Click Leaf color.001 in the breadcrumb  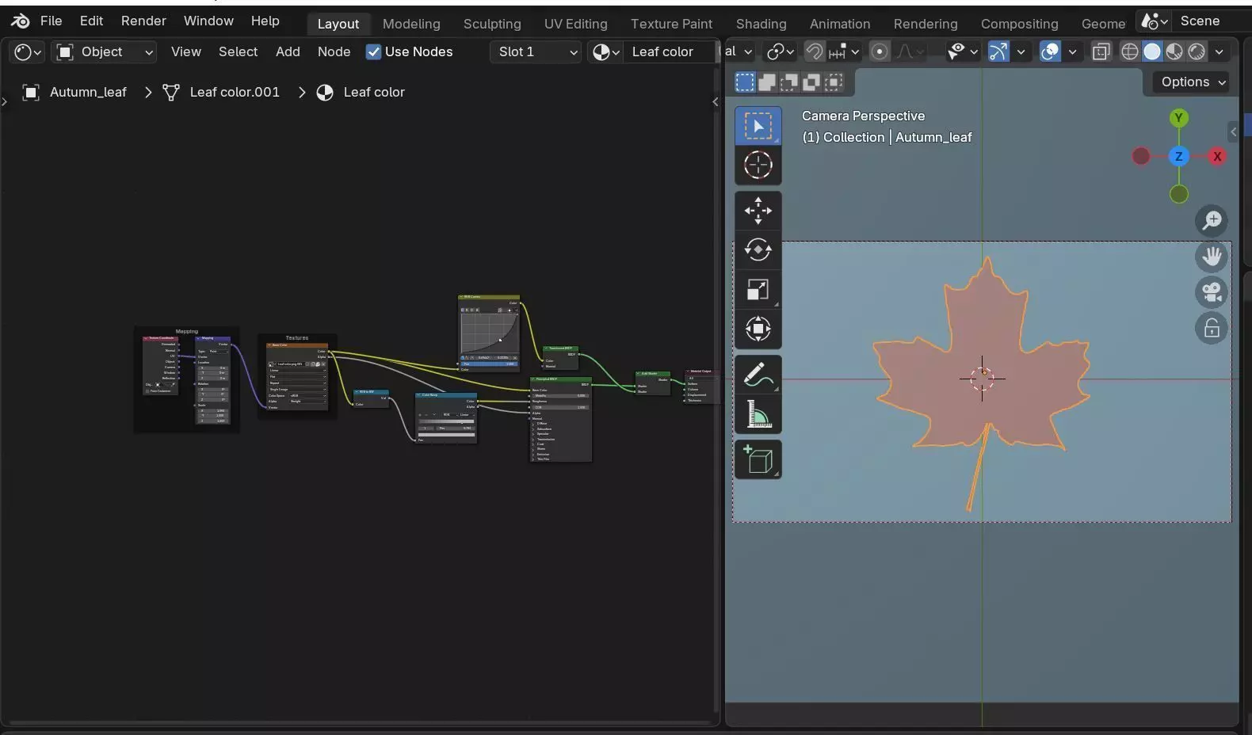(x=235, y=93)
